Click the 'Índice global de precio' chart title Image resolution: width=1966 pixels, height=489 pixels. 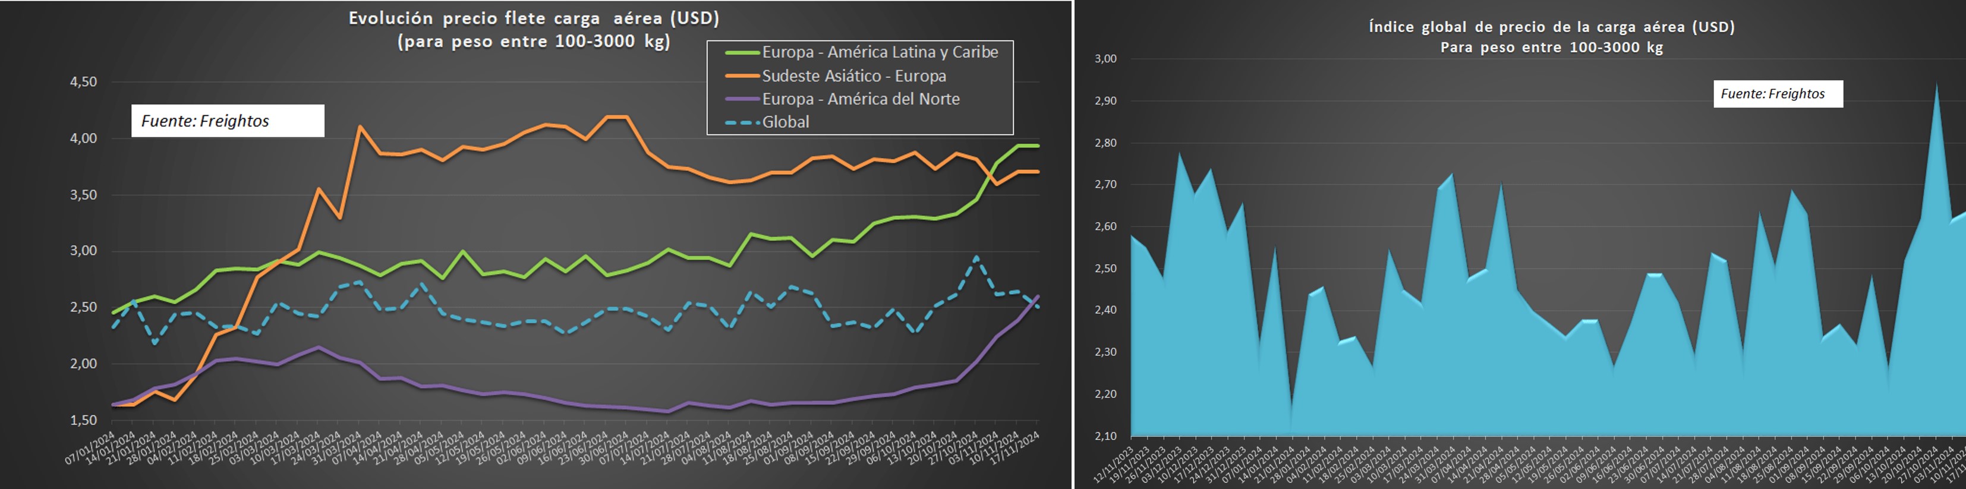point(1551,37)
